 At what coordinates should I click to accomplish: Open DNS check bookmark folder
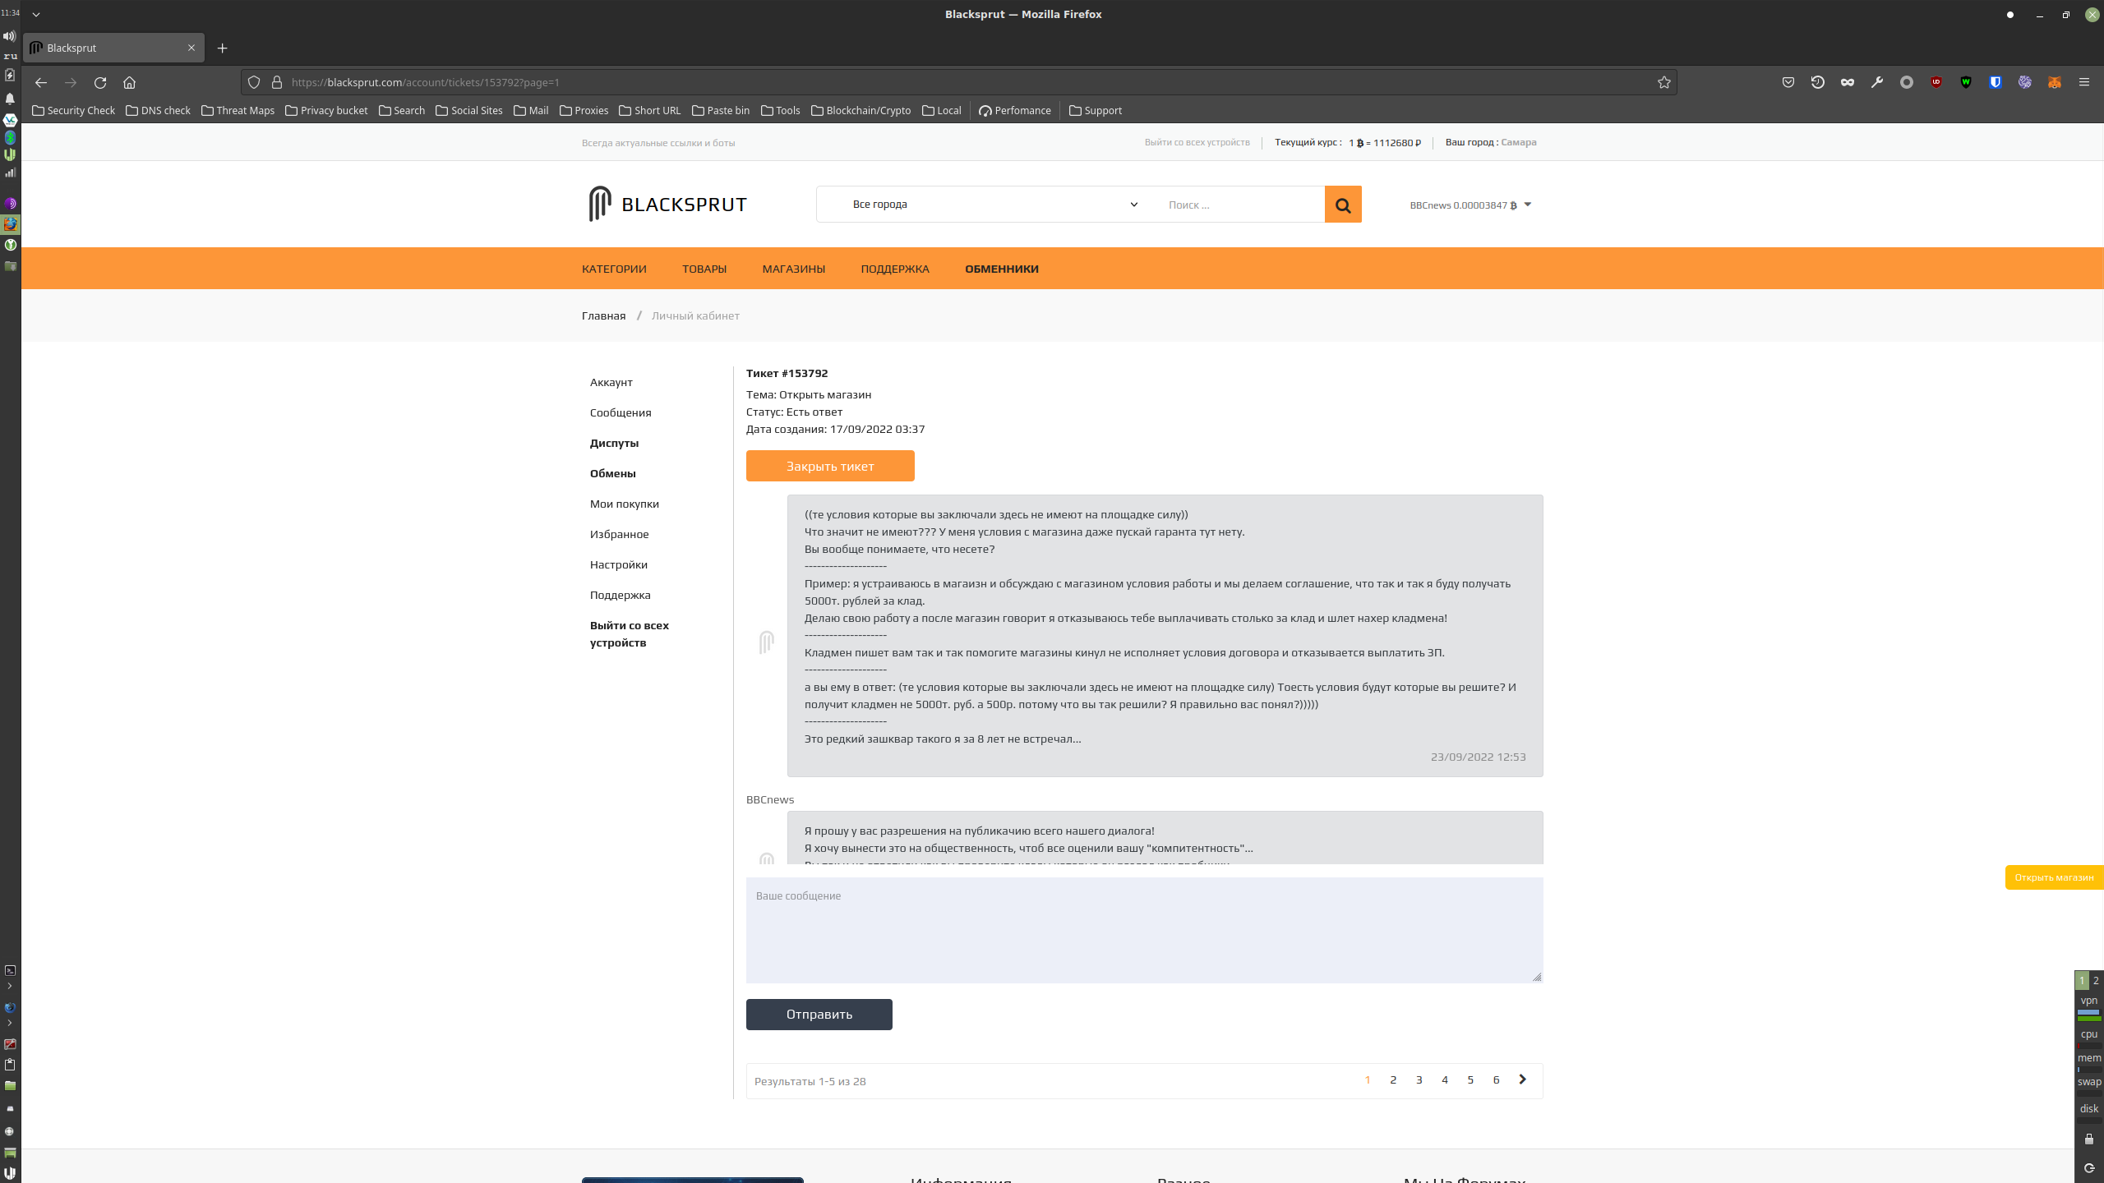tap(158, 110)
